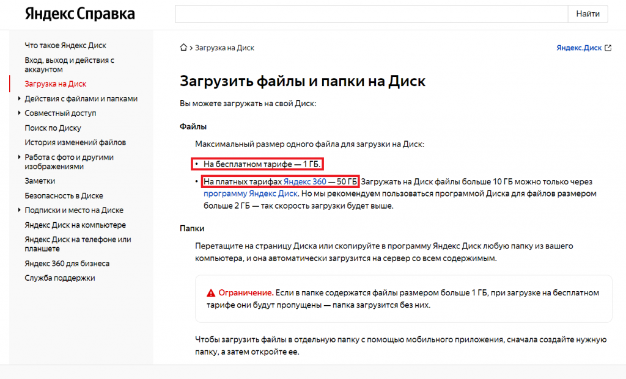626x379 pixels.
Task: Expand Совместный доступ section arrow
Action: point(19,113)
